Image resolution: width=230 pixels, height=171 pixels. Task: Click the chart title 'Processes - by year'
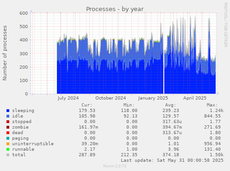(x=115, y=9)
